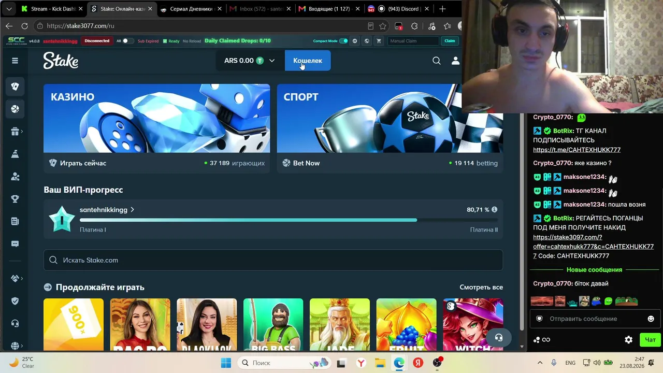
Task: Click the Смотреть все link
Action: tap(481, 287)
